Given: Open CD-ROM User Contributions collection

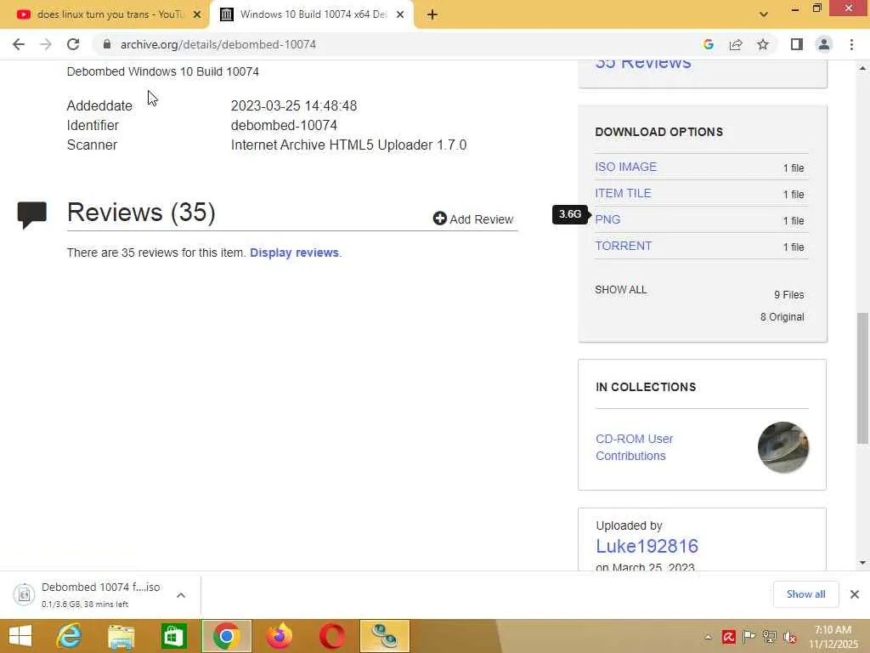Looking at the screenshot, I should pos(634,447).
